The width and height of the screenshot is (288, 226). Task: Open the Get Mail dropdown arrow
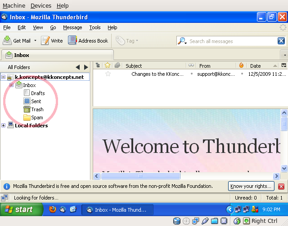coord(35,40)
